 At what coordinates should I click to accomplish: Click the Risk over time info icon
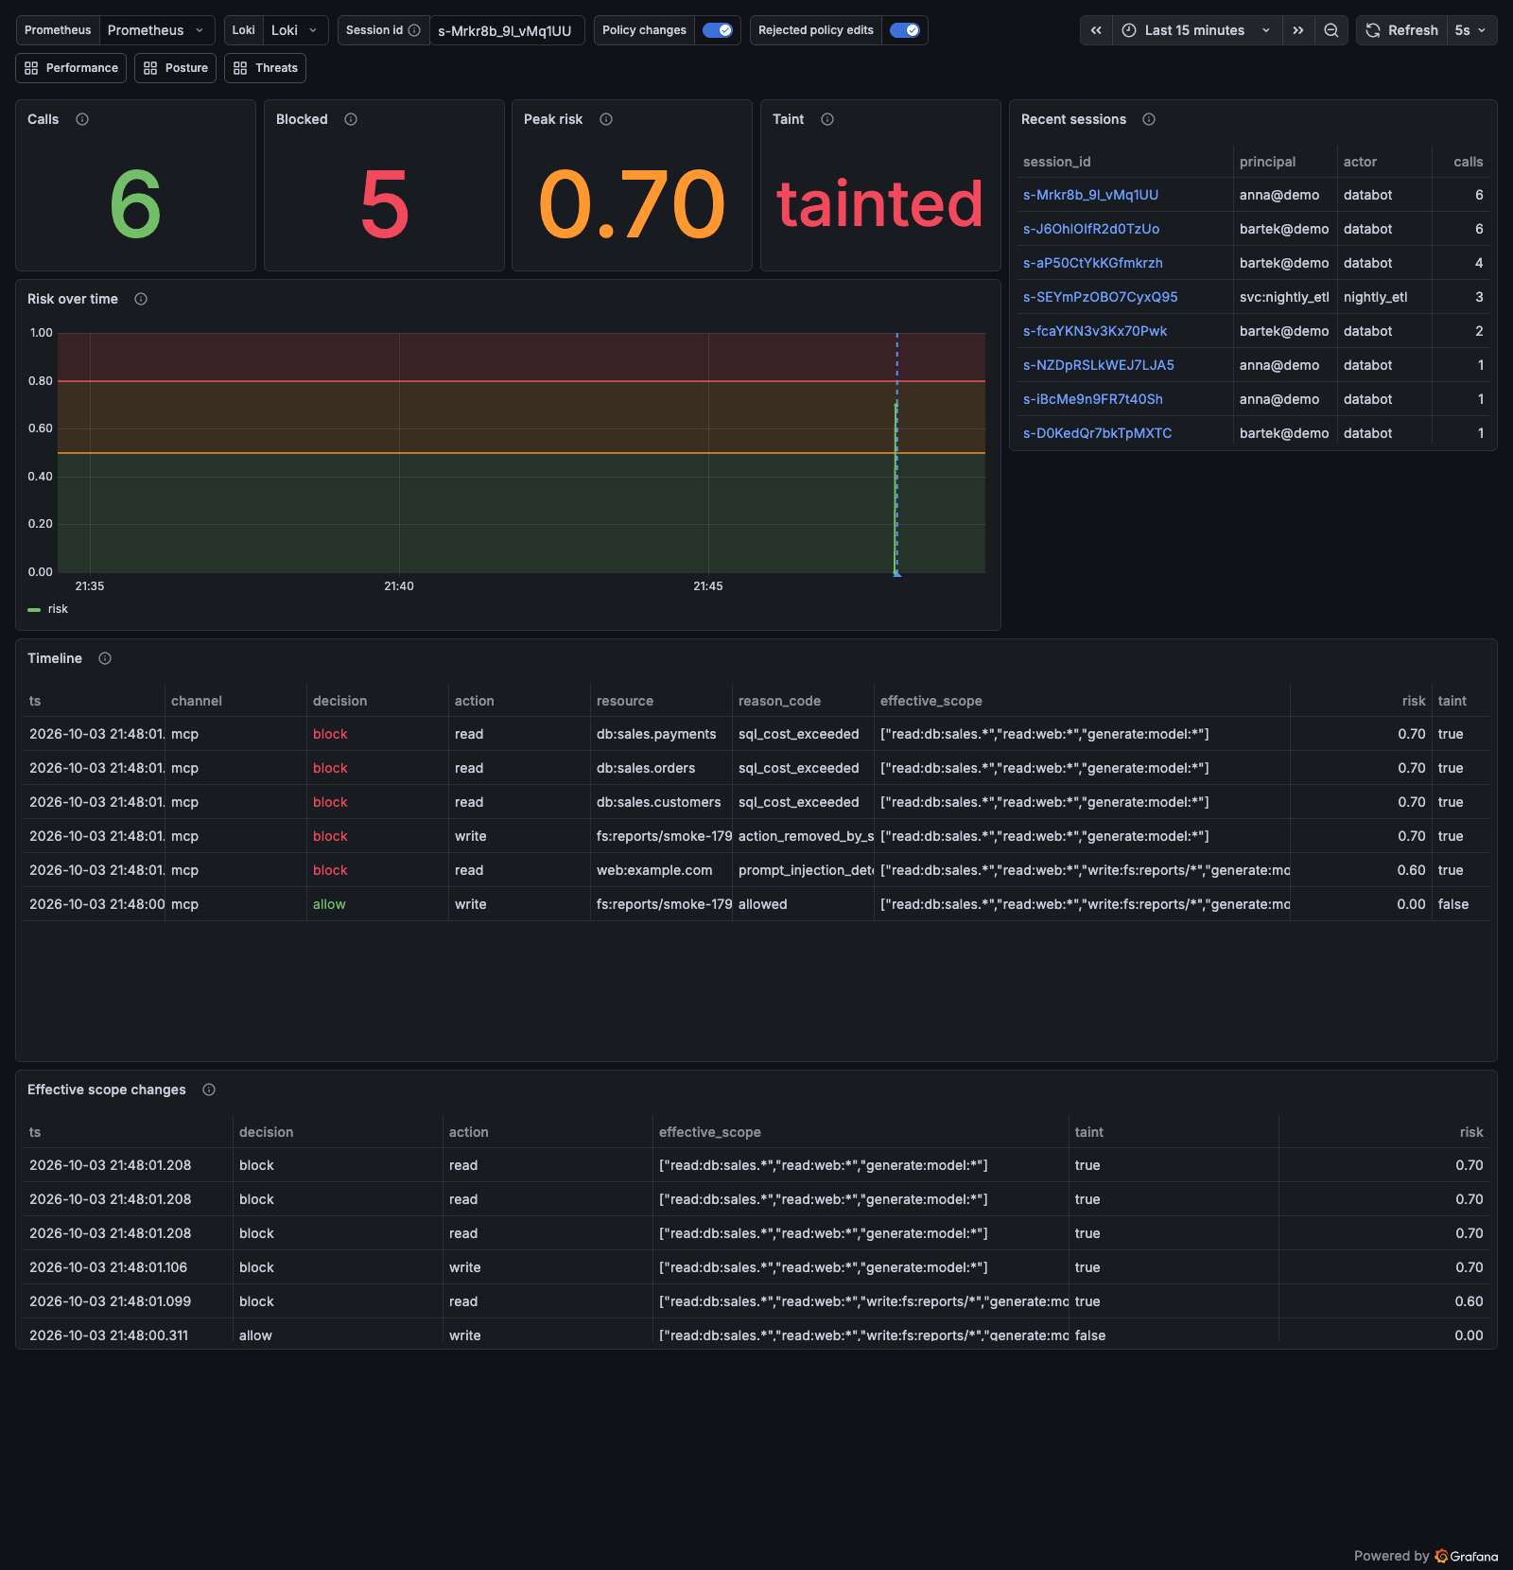point(141,299)
